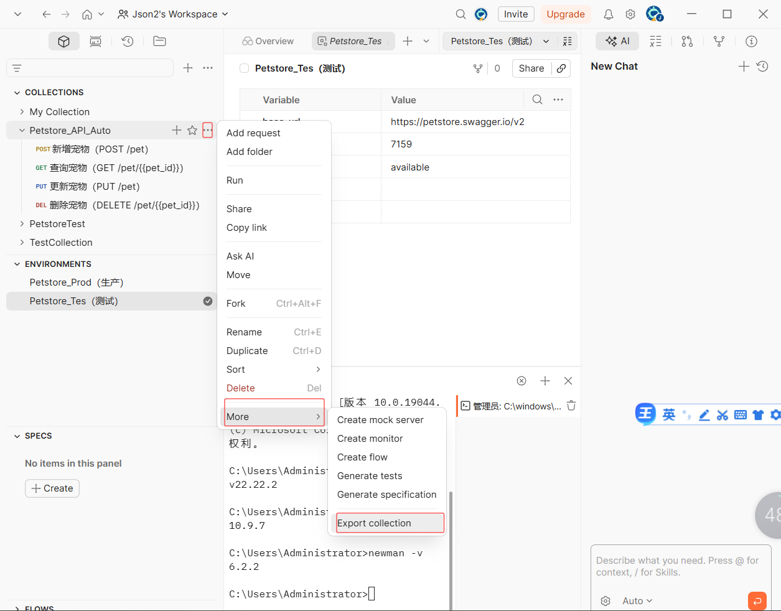Click Create button in Specs panel

pyautogui.click(x=52, y=488)
